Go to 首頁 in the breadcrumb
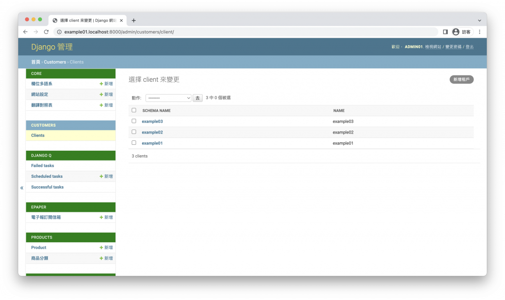Image resolution: width=505 pixels, height=300 pixels. click(x=36, y=62)
